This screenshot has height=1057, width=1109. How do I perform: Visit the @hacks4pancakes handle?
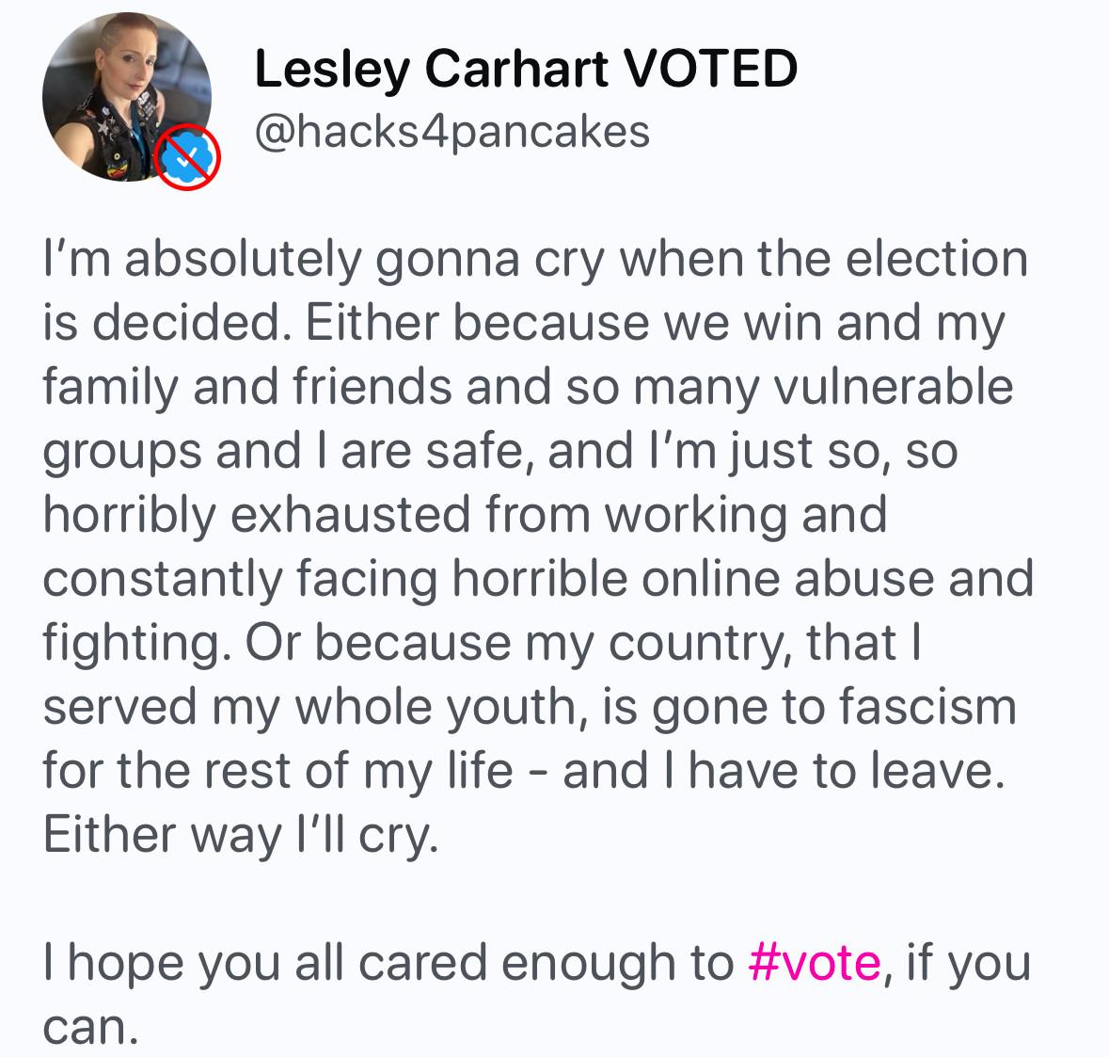(452, 132)
